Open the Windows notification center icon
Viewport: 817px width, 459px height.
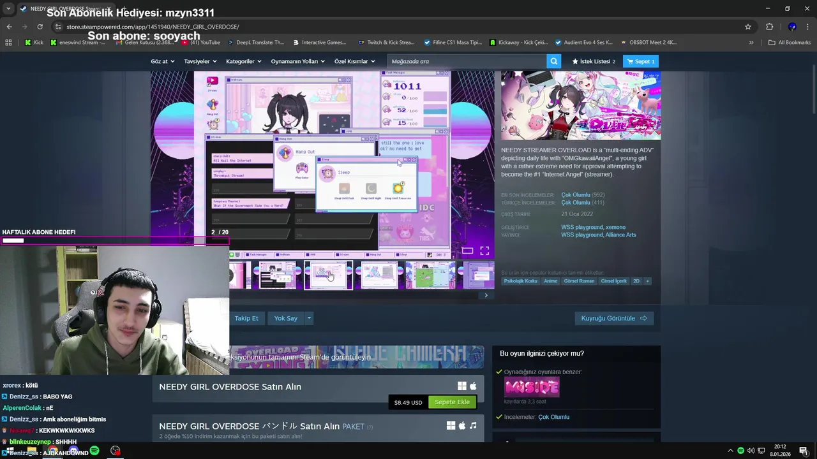(804, 451)
